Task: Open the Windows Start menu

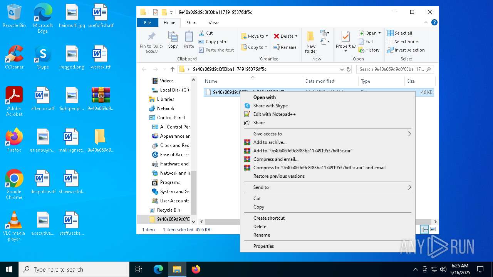Action: click(x=9, y=269)
